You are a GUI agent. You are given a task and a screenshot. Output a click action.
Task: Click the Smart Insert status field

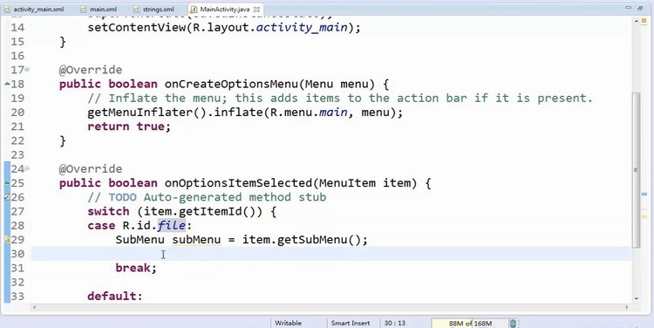pyautogui.click(x=351, y=323)
